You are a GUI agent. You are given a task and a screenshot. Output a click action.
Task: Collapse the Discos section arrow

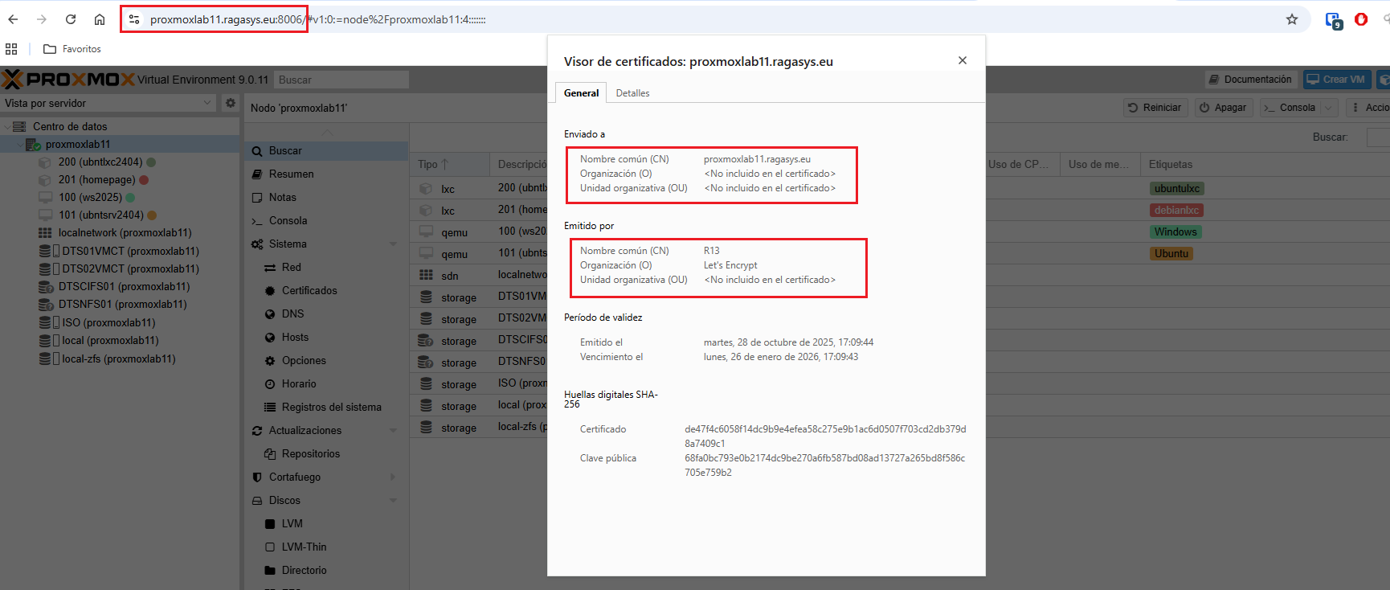pos(393,500)
